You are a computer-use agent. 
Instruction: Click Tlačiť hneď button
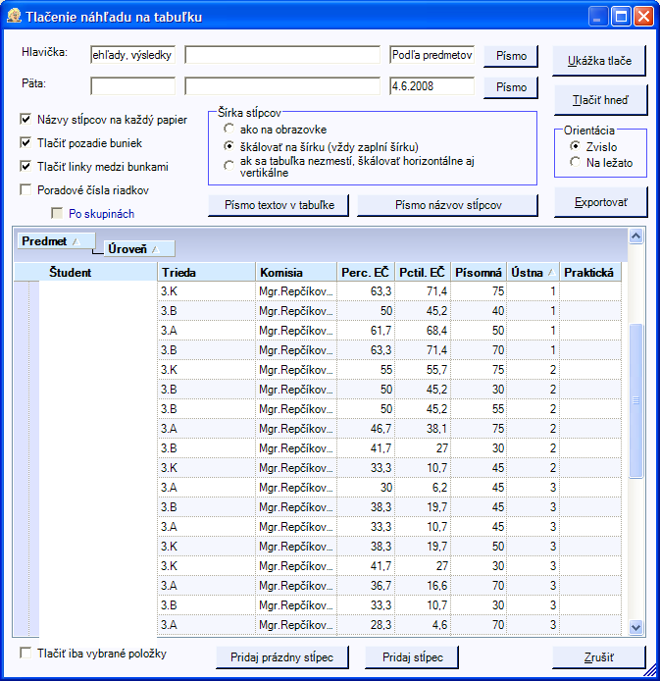pos(600,100)
